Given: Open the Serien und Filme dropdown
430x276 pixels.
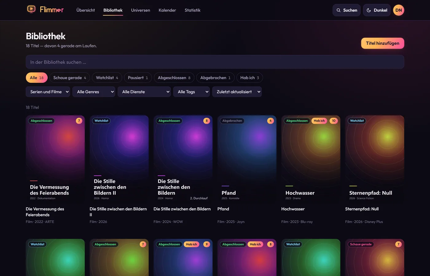Looking at the screenshot, I should pos(48,92).
